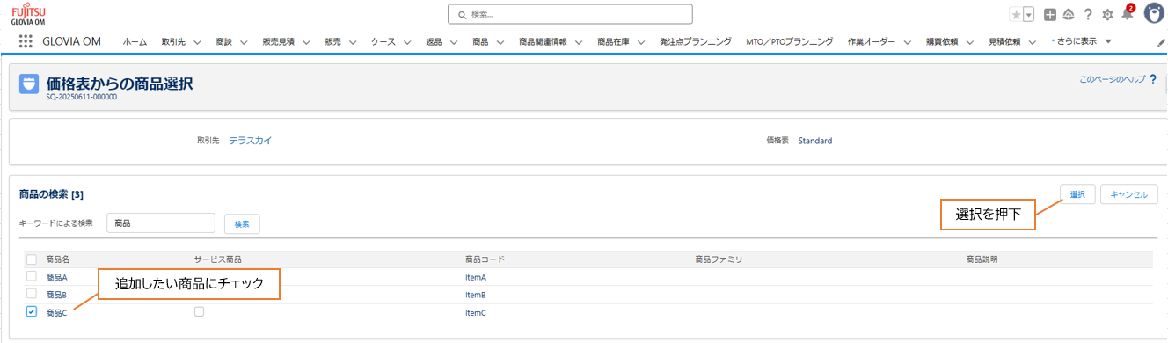Expand the 購買依頼 tab dropdown chevron
Image resolution: width=1168 pixels, height=343 pixels.
click(969, 41)
